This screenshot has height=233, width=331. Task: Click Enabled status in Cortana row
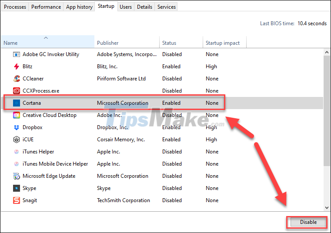tap(171, 103)
